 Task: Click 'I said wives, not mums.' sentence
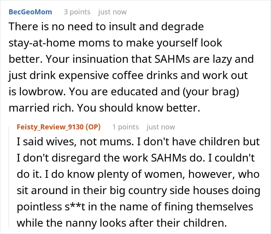click(x=75, y=141)
